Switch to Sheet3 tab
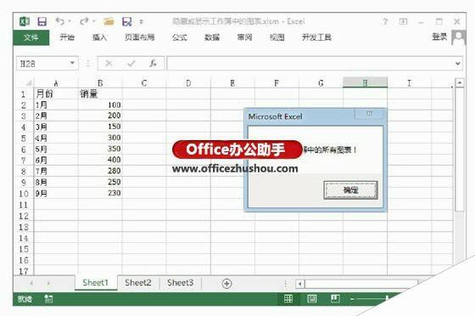This screenshot has width=475, height=316. [x=180, y=283]
